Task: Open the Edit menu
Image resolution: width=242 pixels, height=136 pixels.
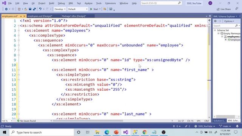Action: pyautogui.click(x=17, y=3)
